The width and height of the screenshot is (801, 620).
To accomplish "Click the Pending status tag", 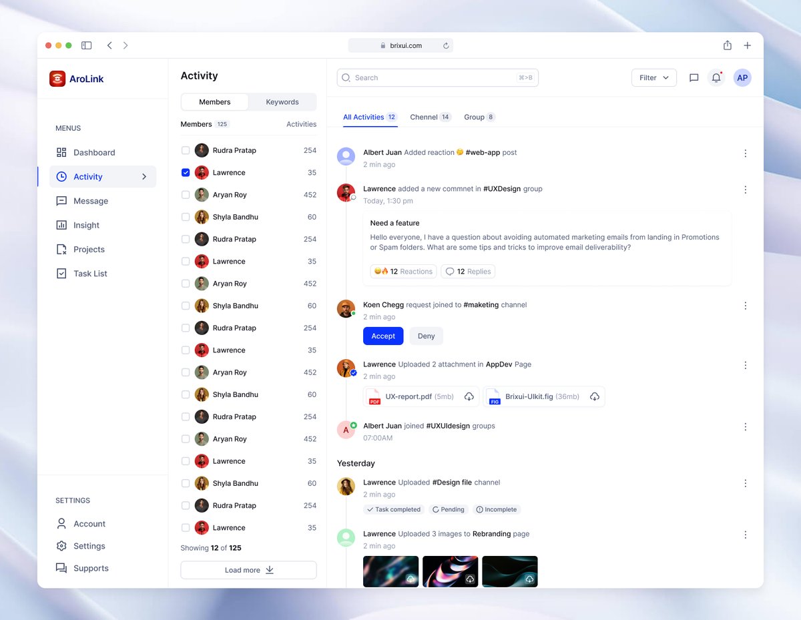I will [x=449, y=509].
